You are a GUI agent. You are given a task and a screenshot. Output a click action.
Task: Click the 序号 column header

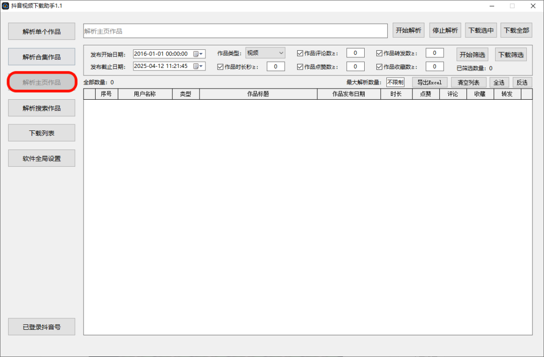click(x=106, y=94)
